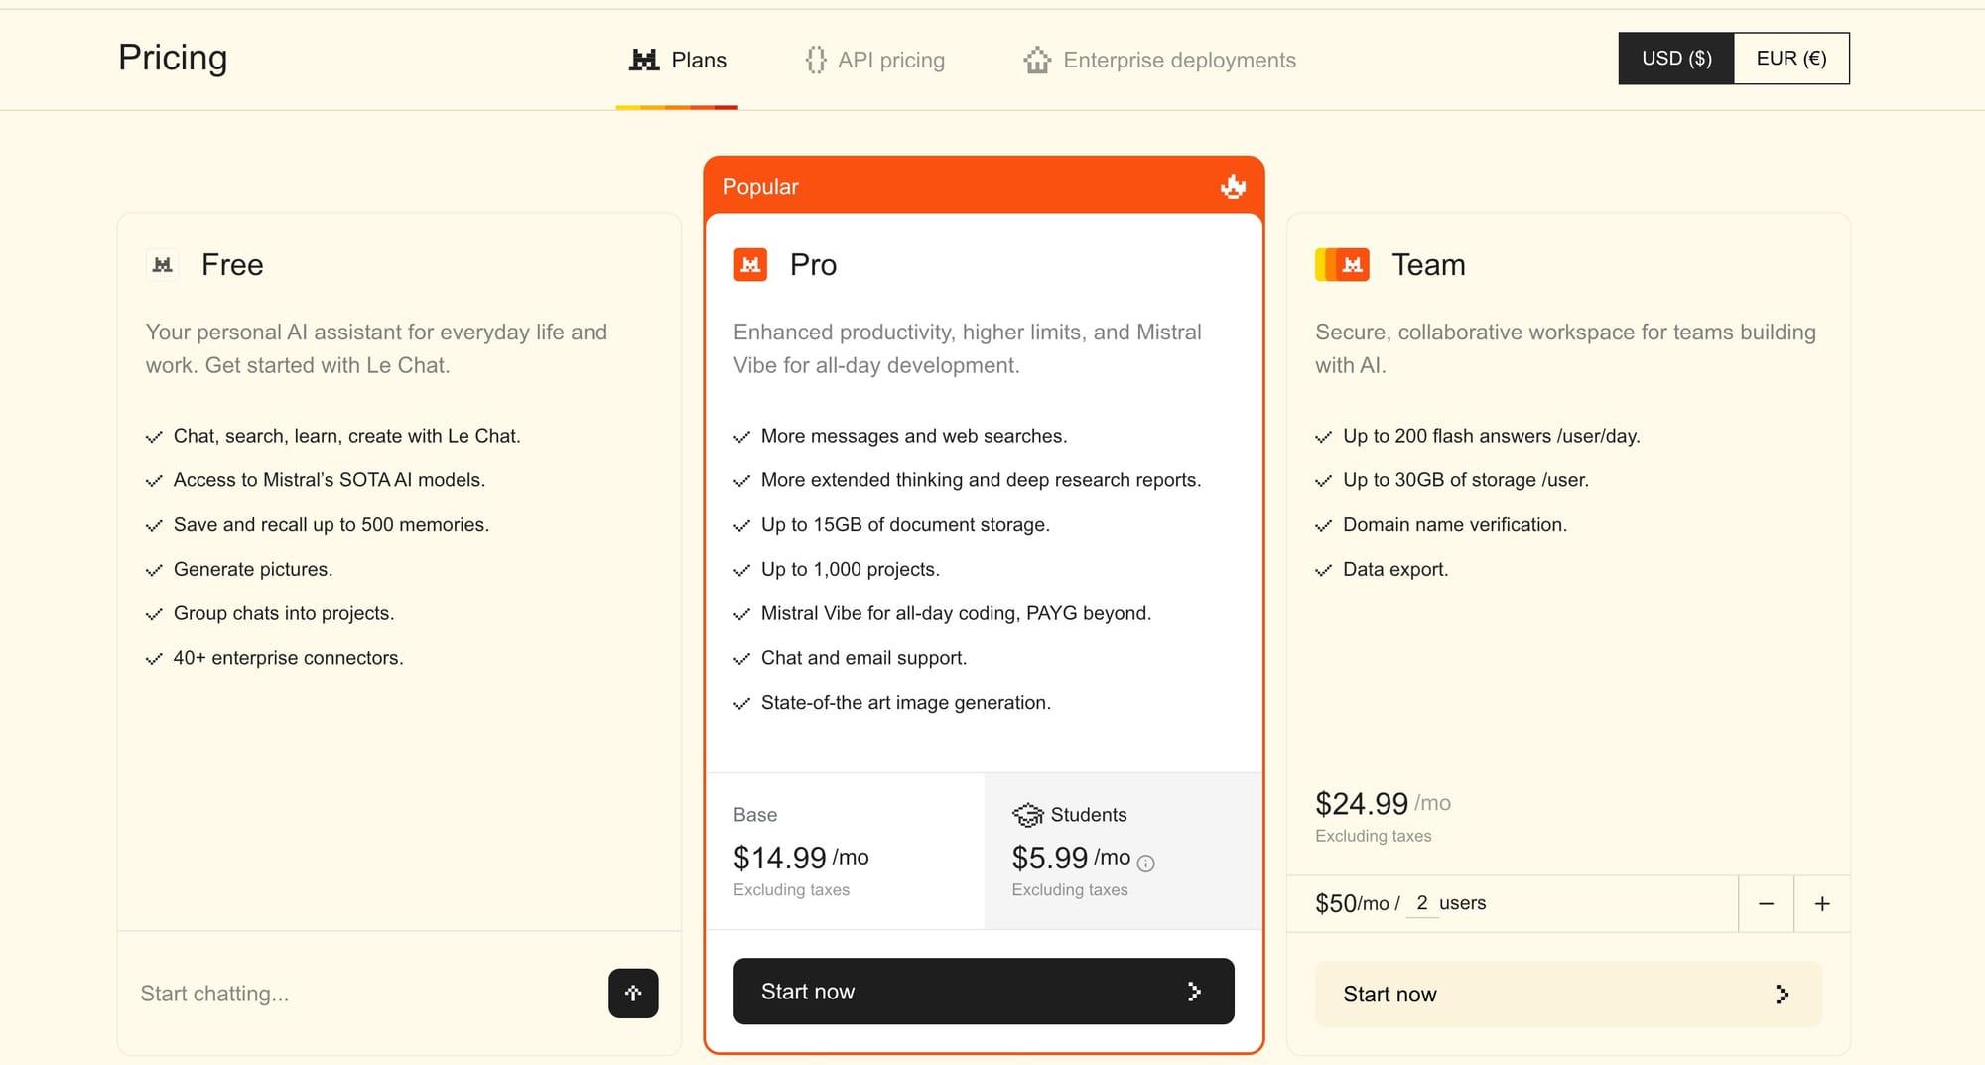Click the Team plan stacked logo
Image resolution: width=1985 pixels, height=1065 pixels.
[1342, 265]
